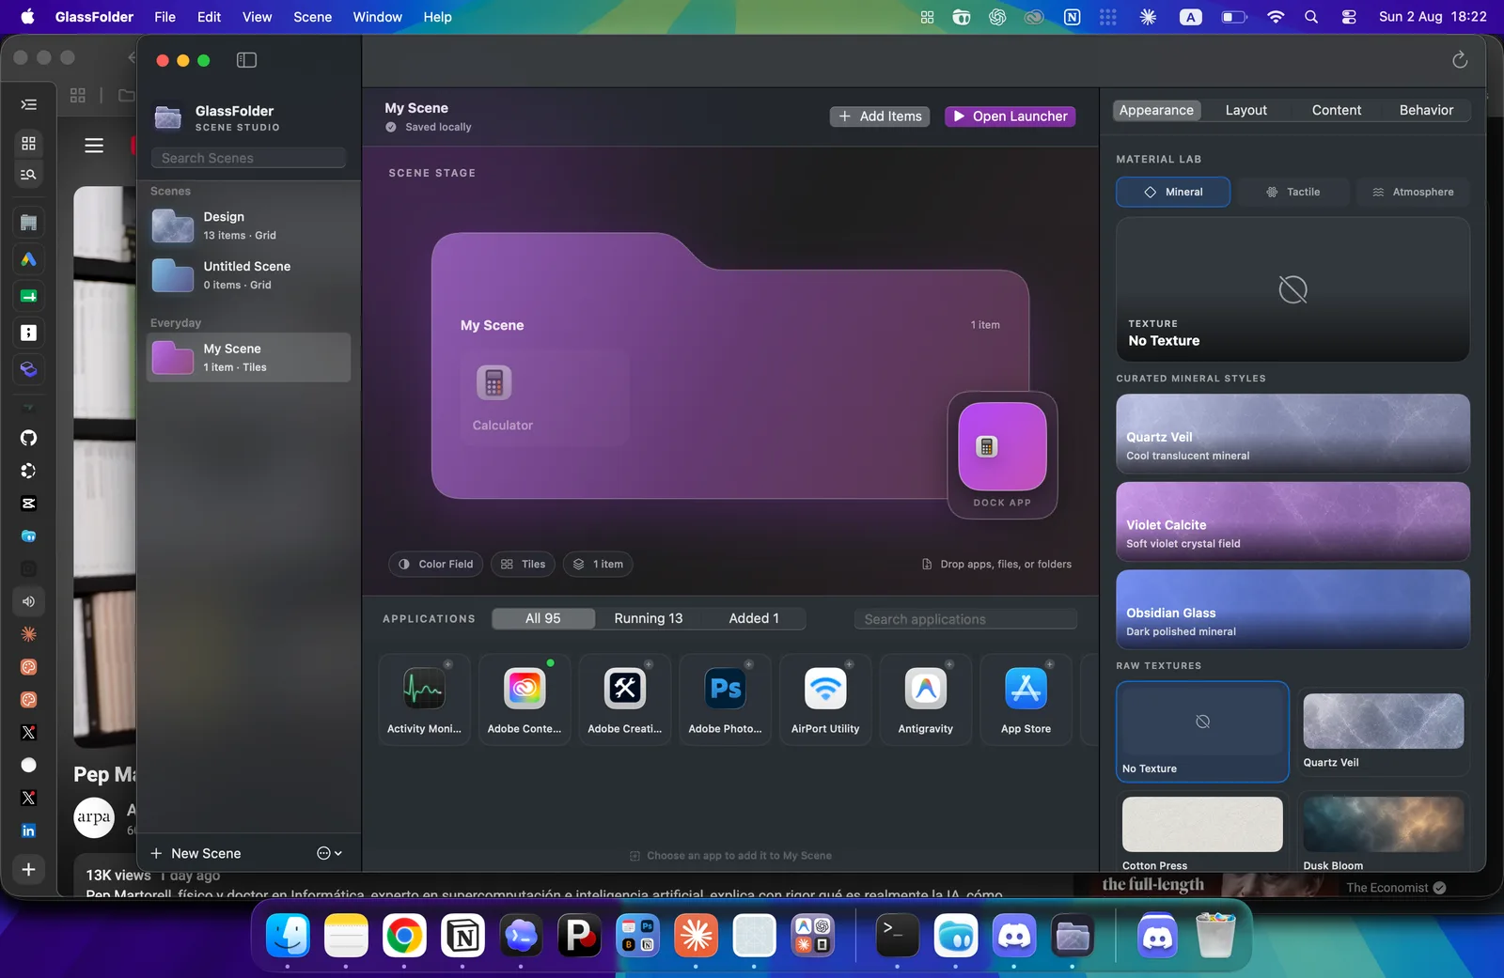Add Adobe Content app to the scene
Image resolution: width=1504 pixels, height=978 pixels.
[525, 700]
